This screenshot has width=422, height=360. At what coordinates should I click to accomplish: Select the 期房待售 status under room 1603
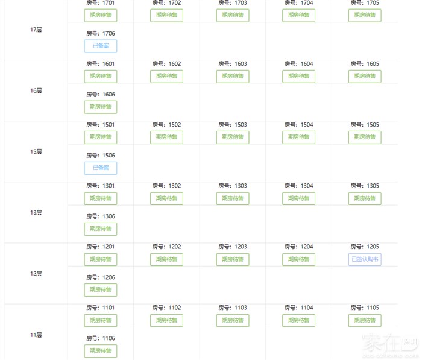232,76
